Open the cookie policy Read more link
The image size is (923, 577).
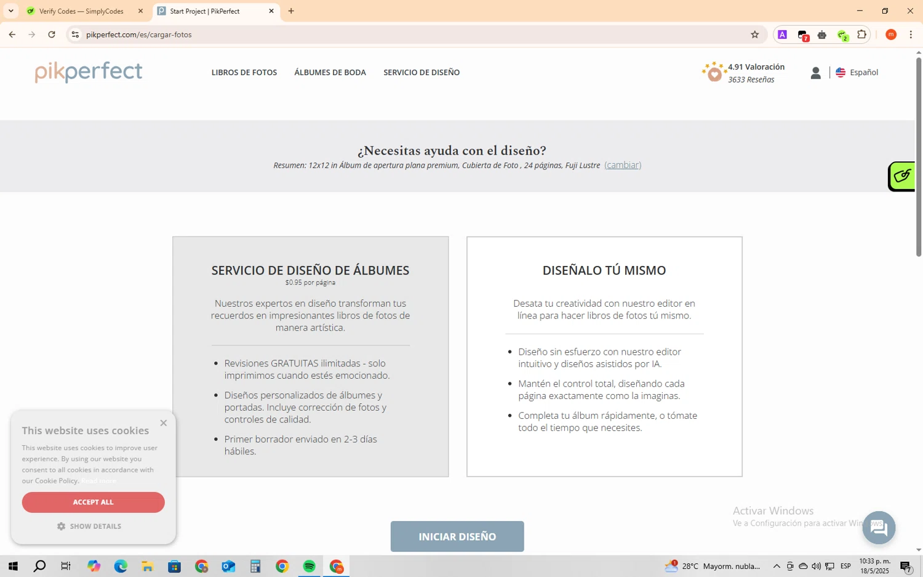pyautogui.click(x=98, y=481)
